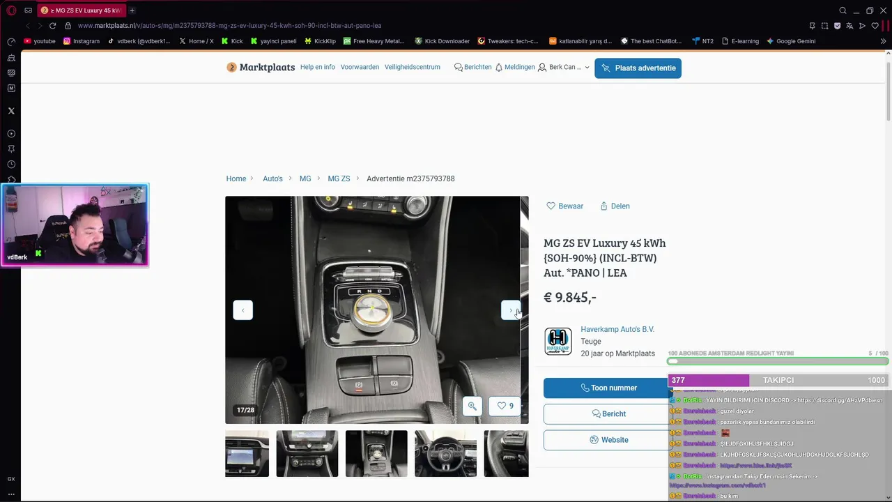Open Berichten messages
This screenshot has height=502, width=892.
coord(472,67)
